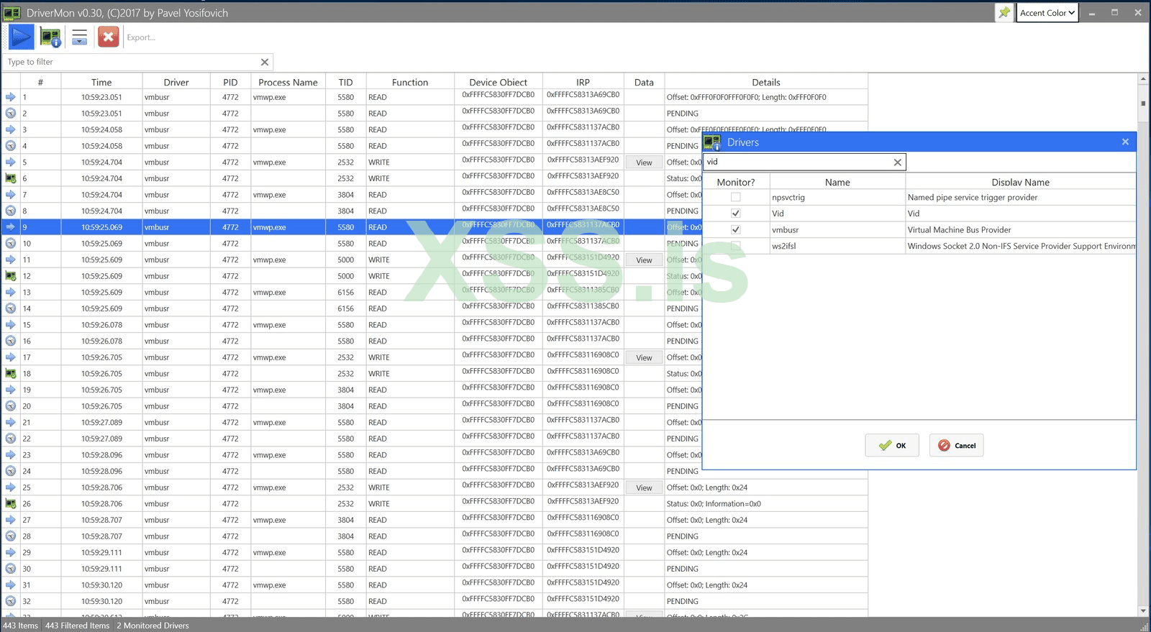Click the red clear-all X icon

pos(108,37)
